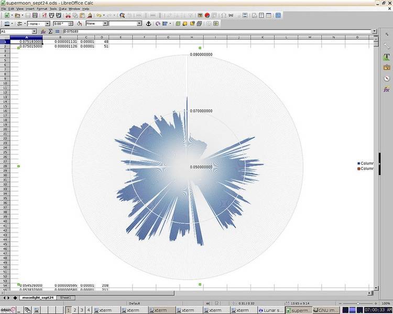Export directly as PDF
This screenshot has width=393, height=314.
(x=45, y=16)
